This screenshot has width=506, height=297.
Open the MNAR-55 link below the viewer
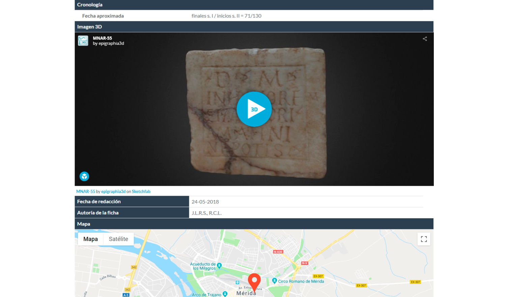(x=86, y=192)
